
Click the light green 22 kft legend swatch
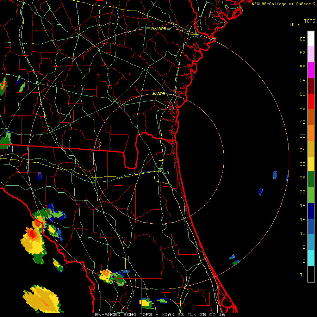(x=311, y=195)
